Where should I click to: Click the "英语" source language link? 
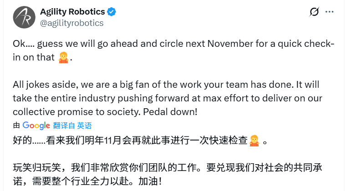[x=84, y=126]
